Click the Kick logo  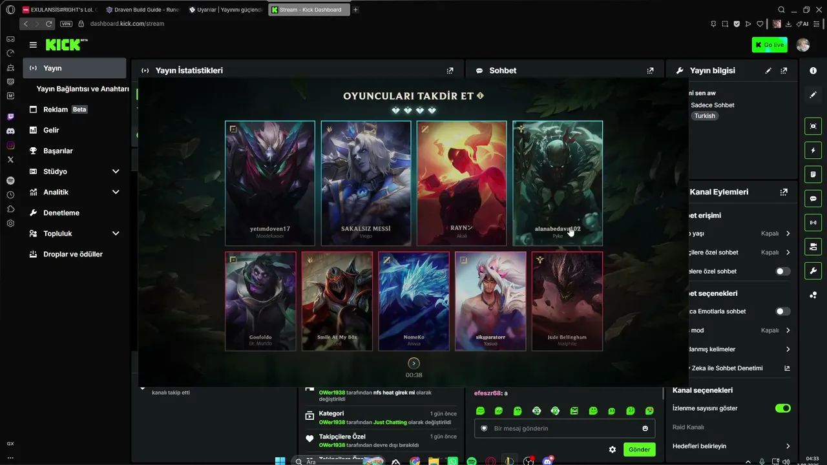tap(65, 45)
